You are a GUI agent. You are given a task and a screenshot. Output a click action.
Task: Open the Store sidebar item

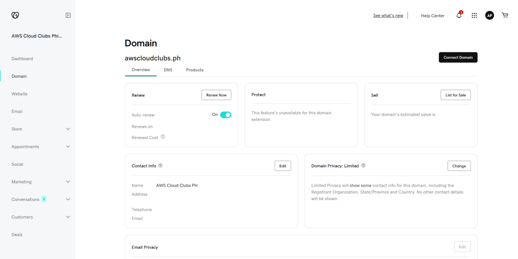pyautogui.click(x=17, y=129)
